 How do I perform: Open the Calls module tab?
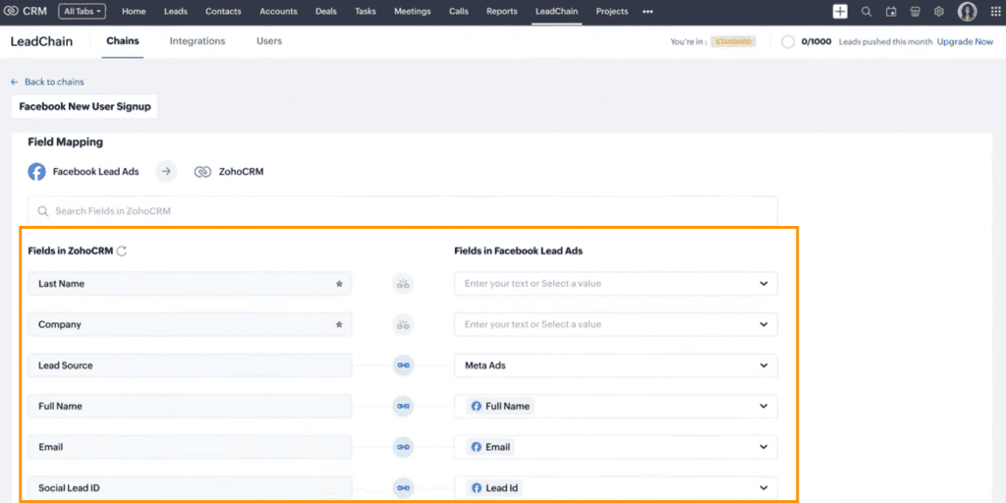[x=459, y=12]
